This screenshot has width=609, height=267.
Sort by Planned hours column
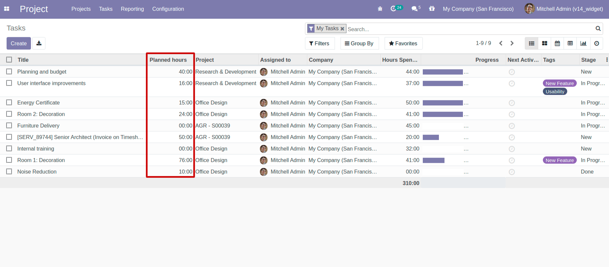[x=168, y=60]
